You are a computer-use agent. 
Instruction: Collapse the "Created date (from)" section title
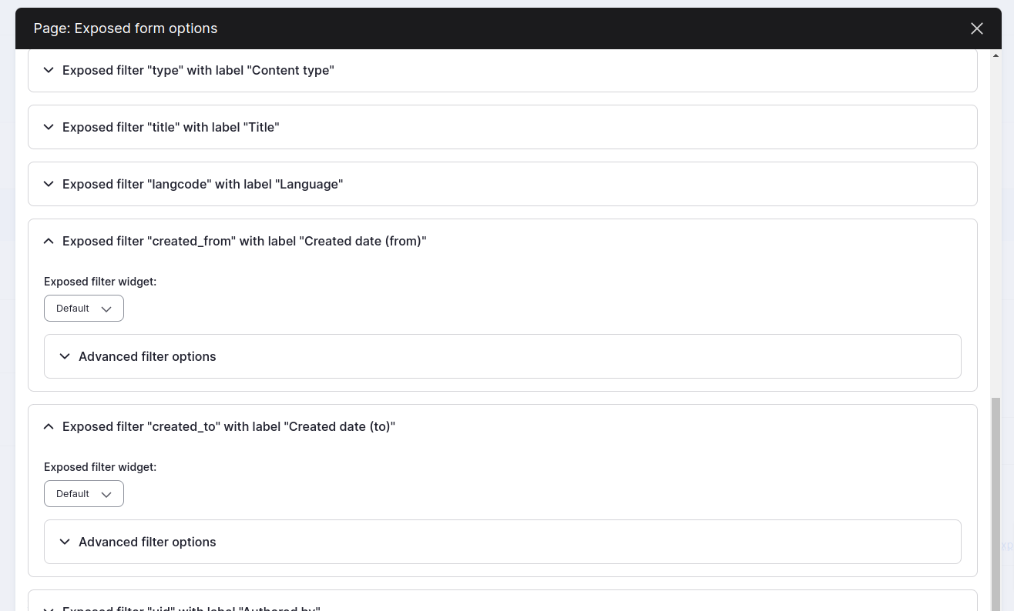point(244,241)
